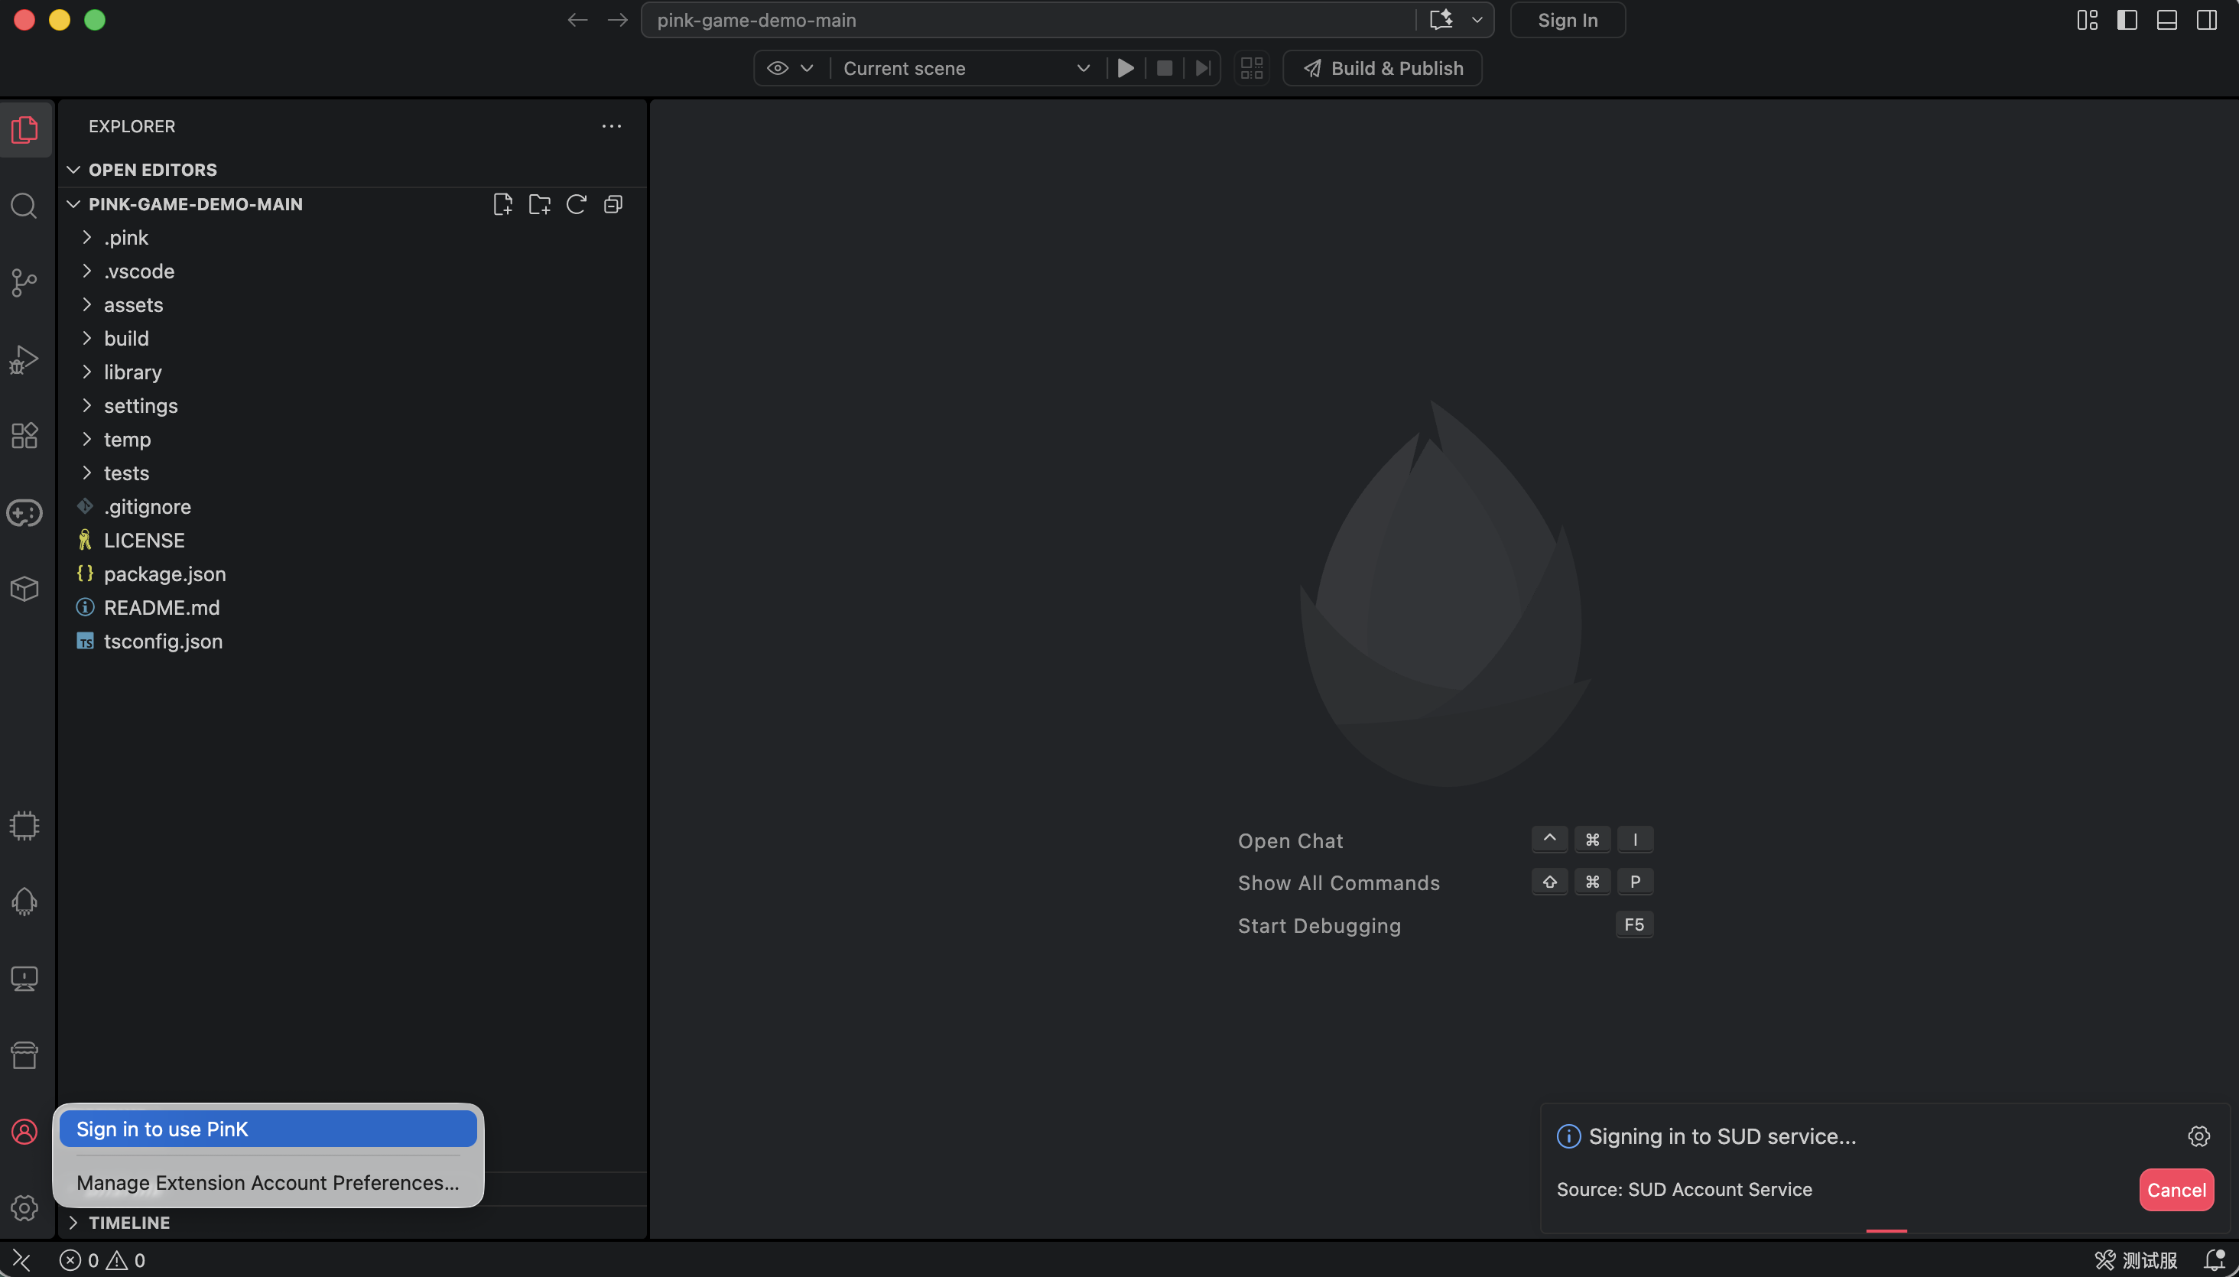Image resolution: width=2239 pixels, height=1277 pixels.
Task: Open the Source Control view
Action: point(24,282)
